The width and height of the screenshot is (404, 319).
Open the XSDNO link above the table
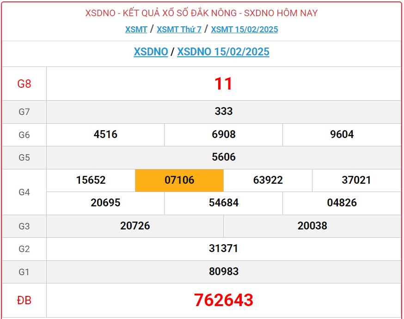tap(150, 52)
